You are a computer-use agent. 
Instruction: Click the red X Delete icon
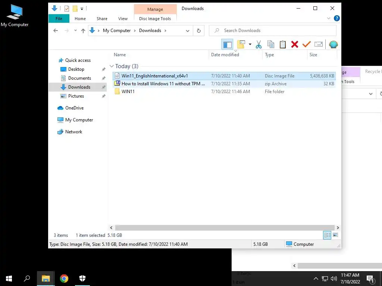[x=295, y=45]
